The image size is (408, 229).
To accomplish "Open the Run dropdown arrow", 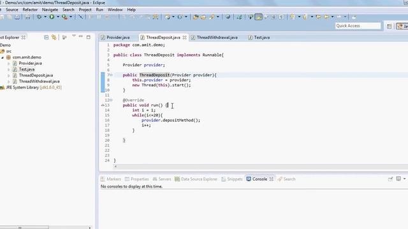I will click(58, 17).
